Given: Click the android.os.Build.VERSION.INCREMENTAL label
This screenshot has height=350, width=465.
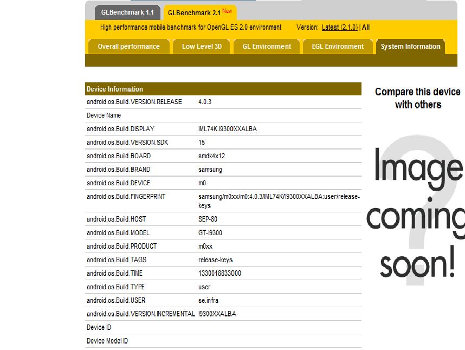Looking at the screenshot, I should tap(141, 314).
